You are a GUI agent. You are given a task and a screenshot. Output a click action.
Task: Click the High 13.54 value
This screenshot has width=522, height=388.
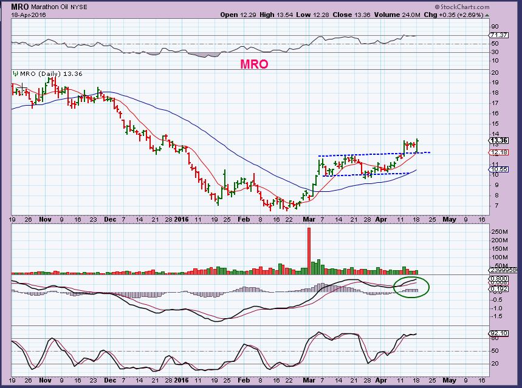[x=276, y=15]
